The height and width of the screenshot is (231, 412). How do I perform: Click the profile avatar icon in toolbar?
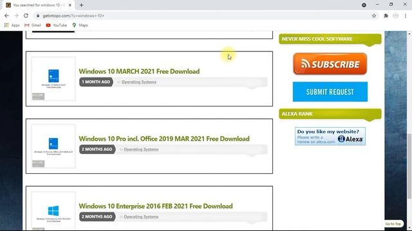pos(396,15)
